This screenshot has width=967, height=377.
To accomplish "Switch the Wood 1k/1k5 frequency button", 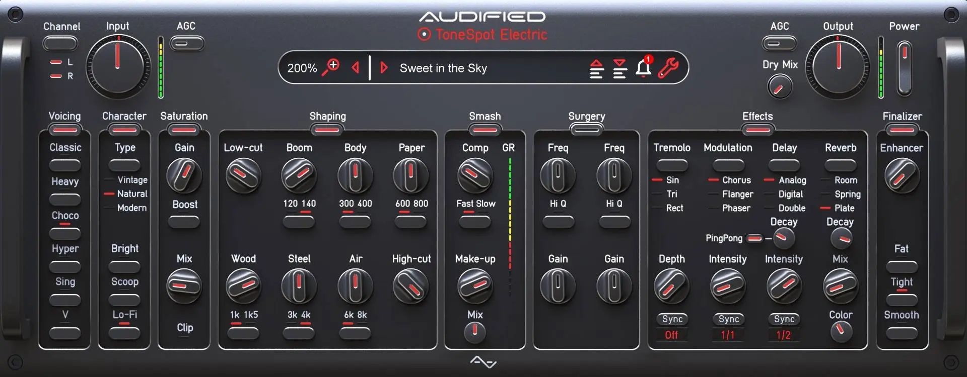I will 243,333.
